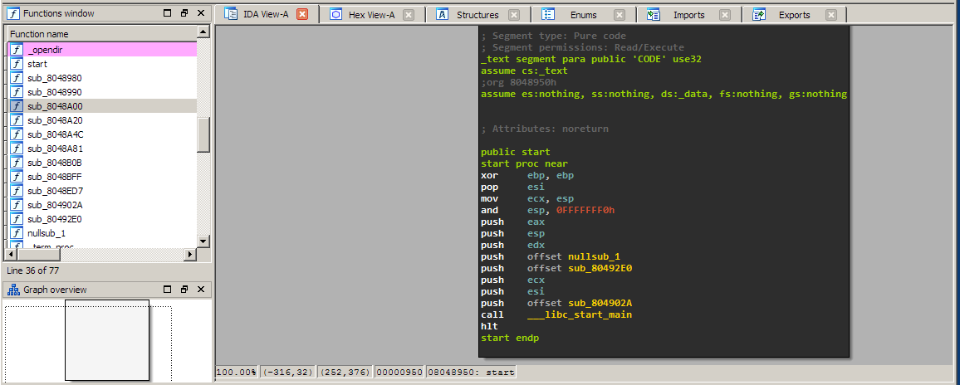Close the Structures tab

click(x=514, y=15)
